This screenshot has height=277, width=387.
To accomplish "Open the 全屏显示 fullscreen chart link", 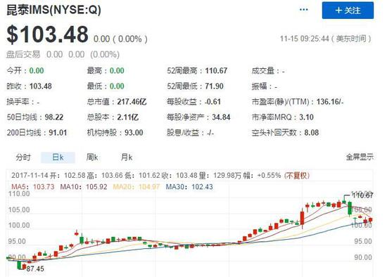I will tap(360, 157).
